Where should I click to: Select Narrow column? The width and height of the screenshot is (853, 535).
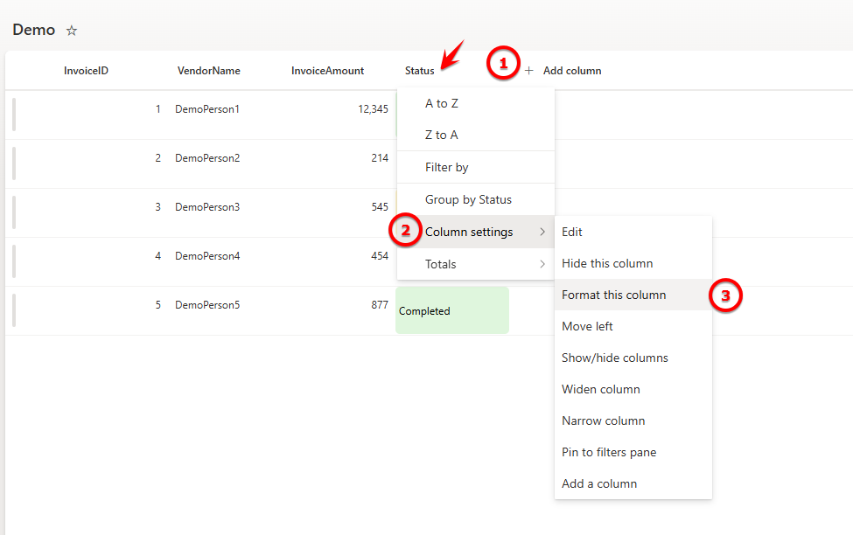point(604,420)
